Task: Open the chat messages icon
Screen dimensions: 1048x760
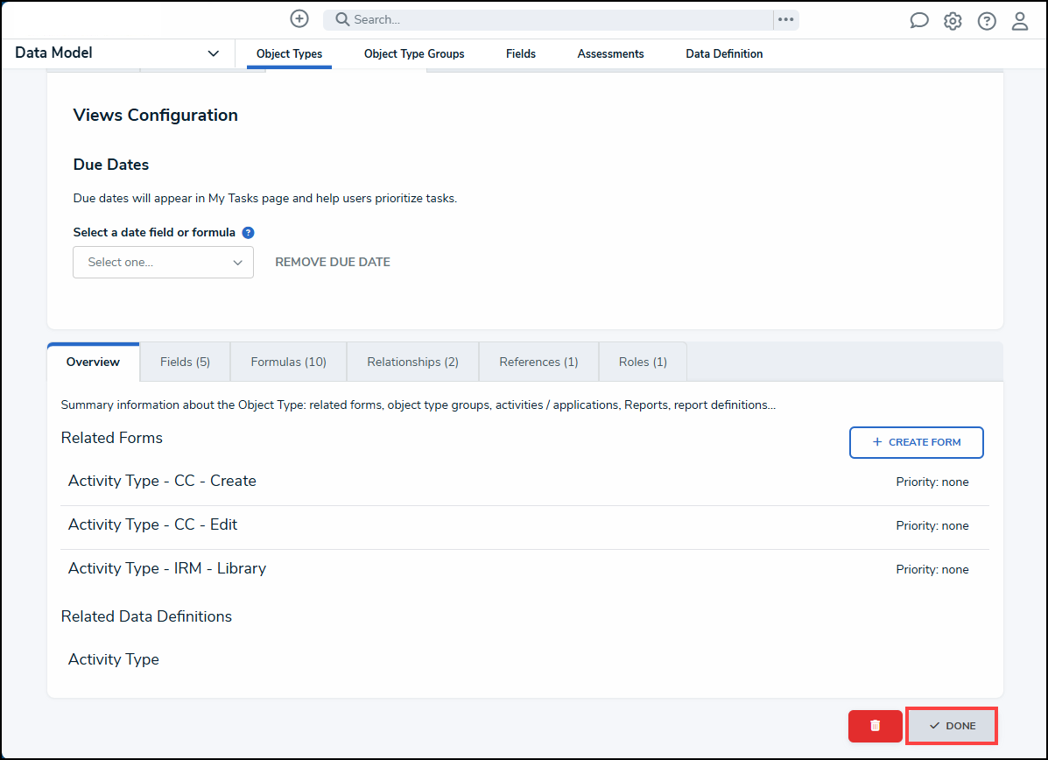Action: 918,21
